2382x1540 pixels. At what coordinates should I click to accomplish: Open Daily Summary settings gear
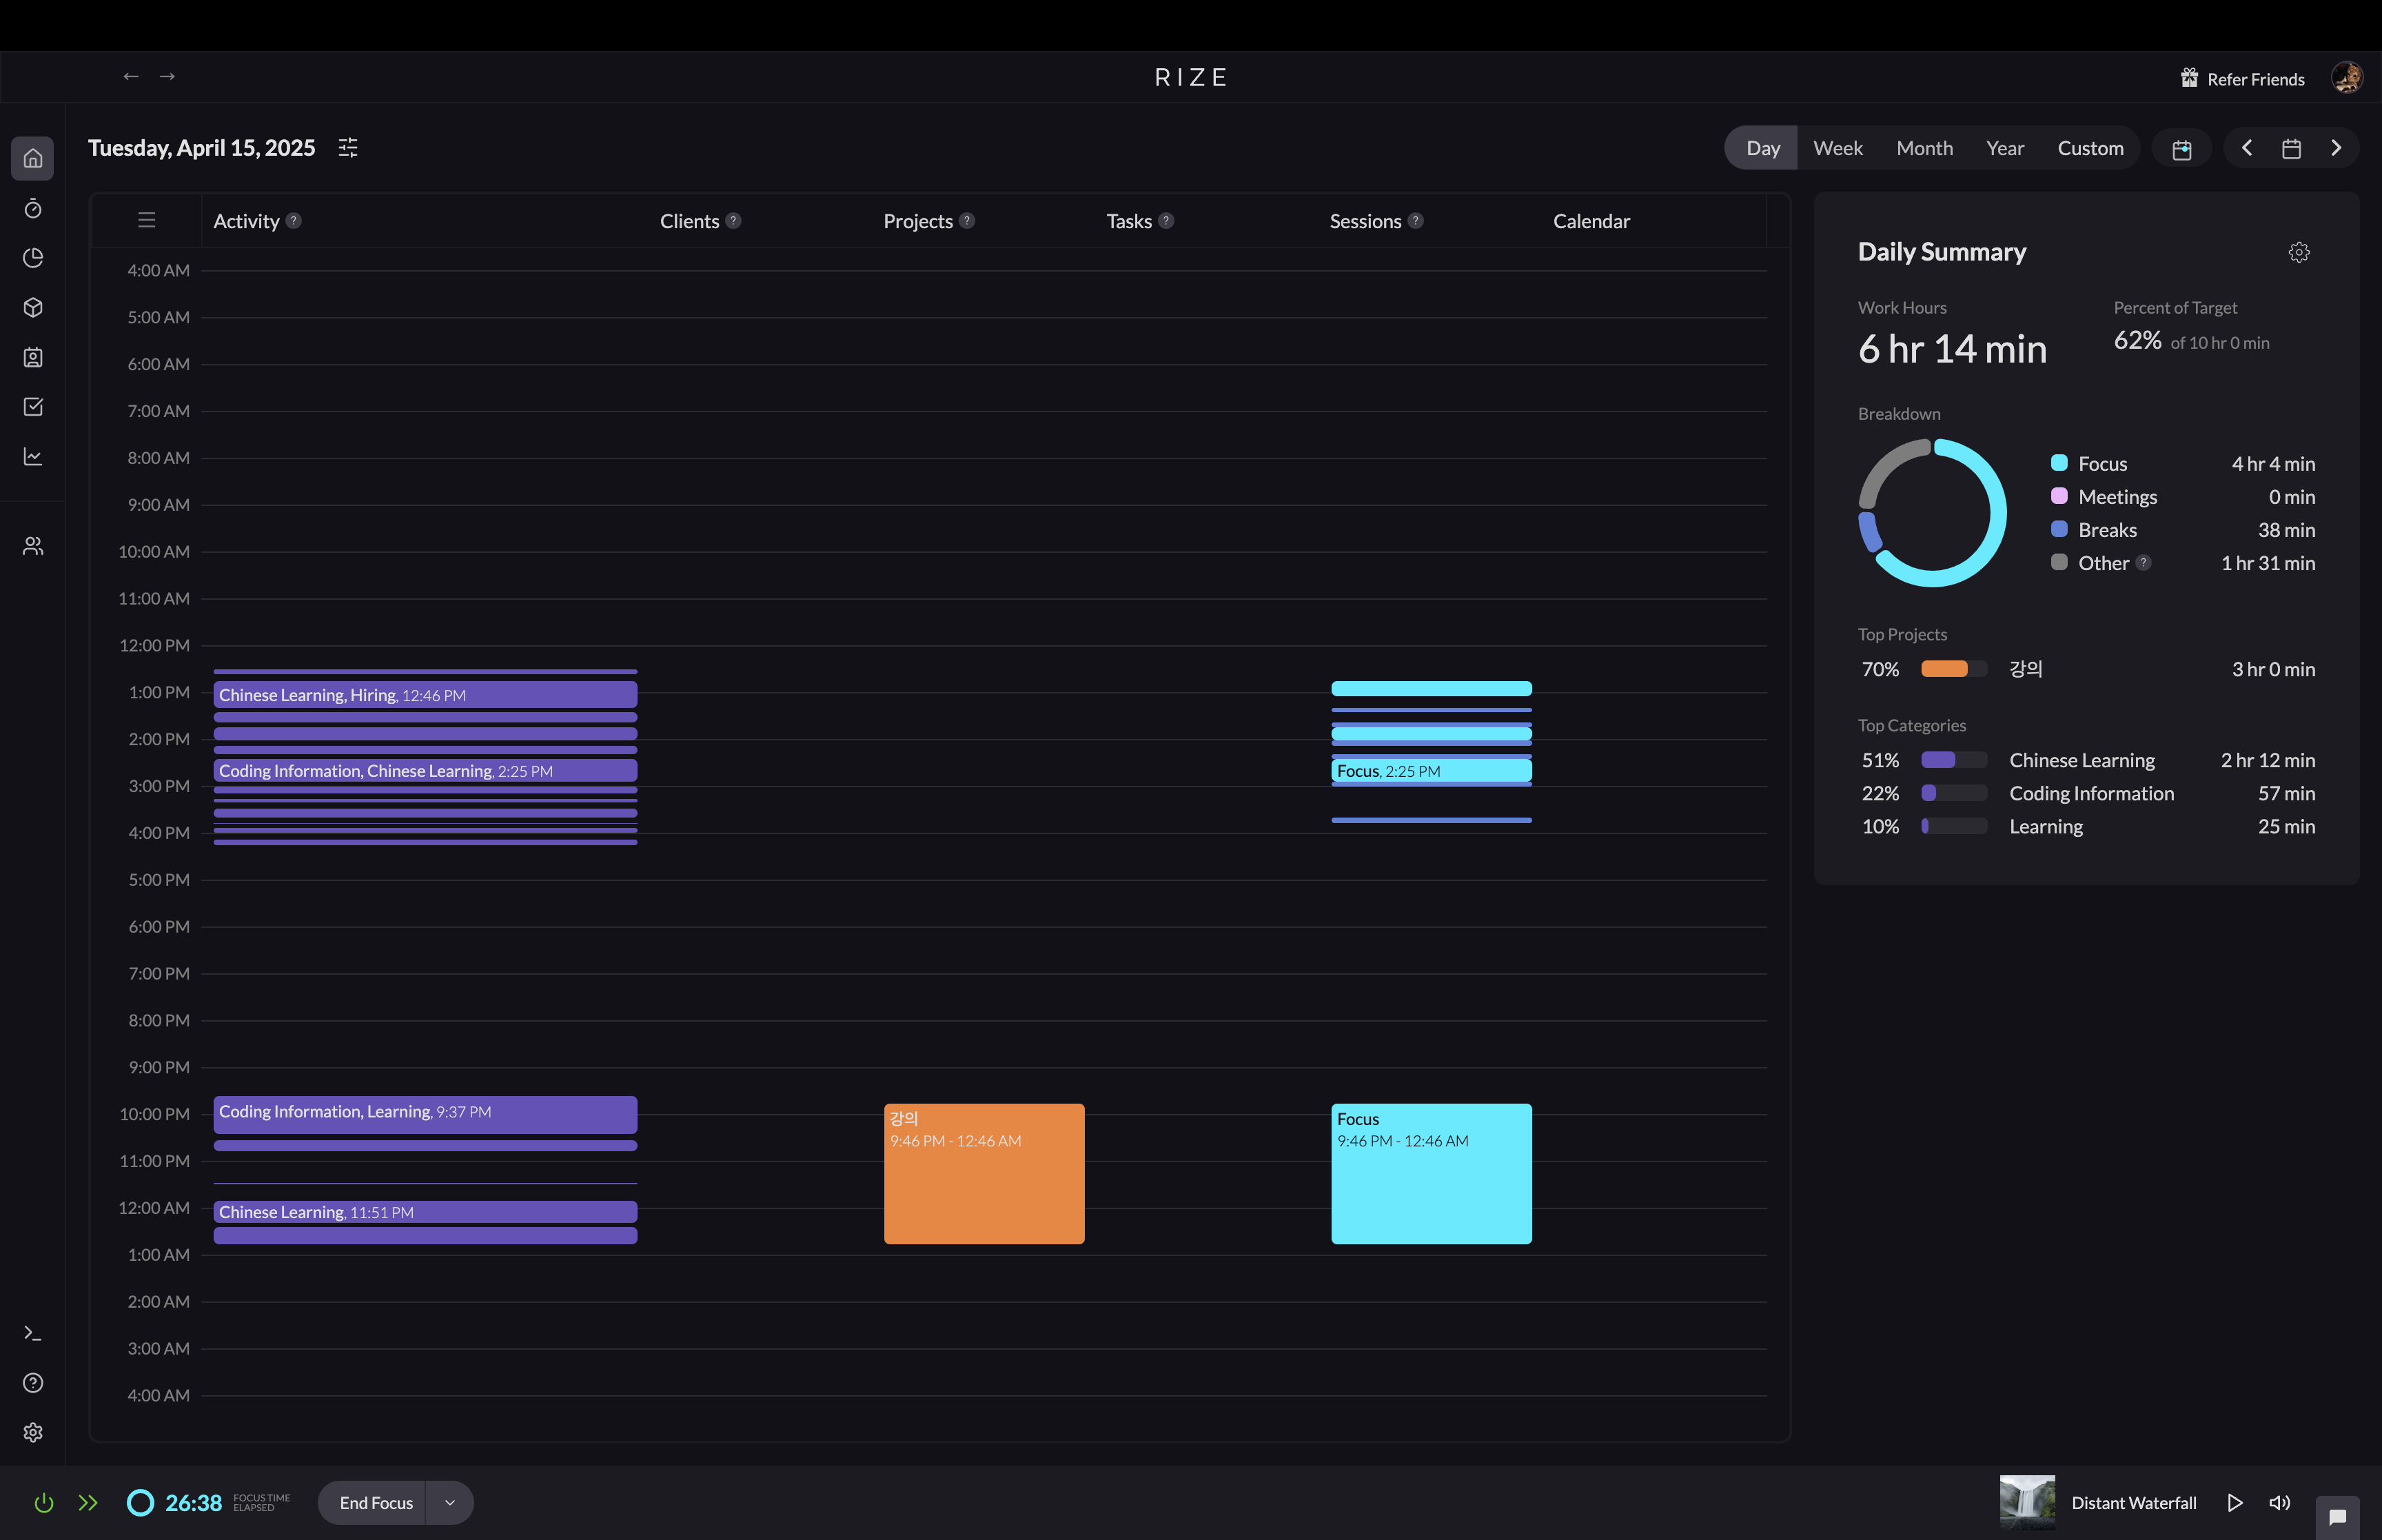[2298, 252]
